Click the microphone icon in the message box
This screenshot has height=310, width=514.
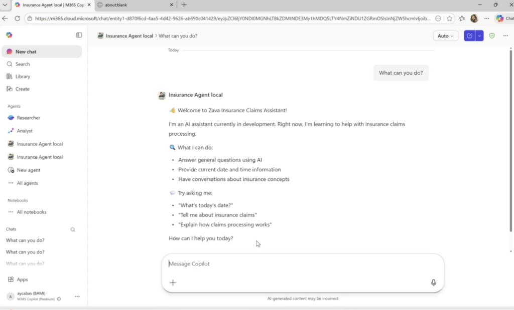(x=433, y=282)
